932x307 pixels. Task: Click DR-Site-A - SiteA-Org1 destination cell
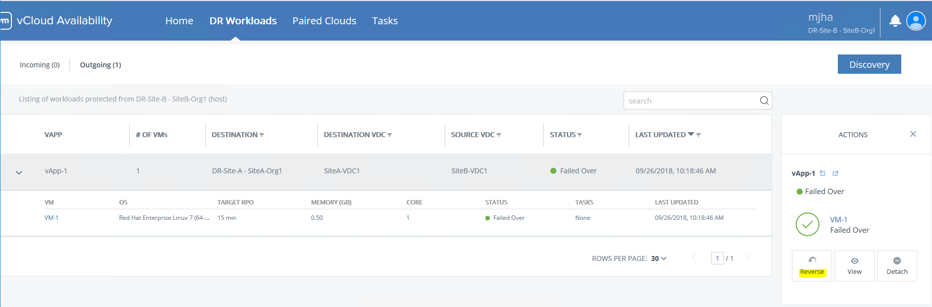(247, 171)
